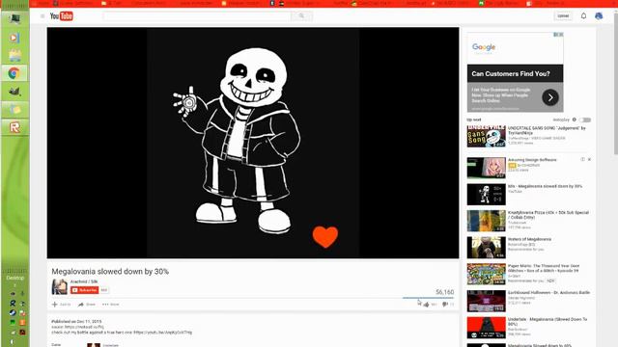Click the video title 'Megalovania slowed down by 30%'
The width and height of the screenshot is (618, 347).
pos(110,272)
